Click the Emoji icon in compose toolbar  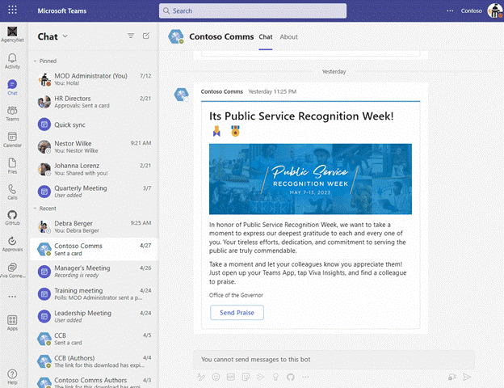point(216,377)
